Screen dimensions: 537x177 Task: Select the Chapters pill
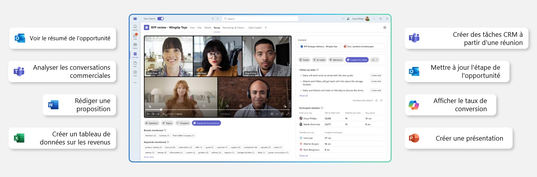(183, 123)
